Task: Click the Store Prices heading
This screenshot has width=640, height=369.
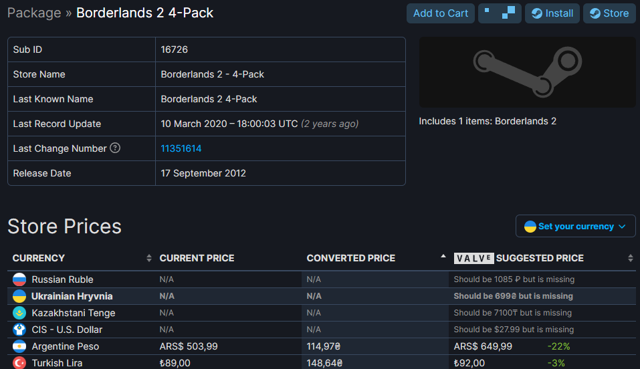Action: pyautogui.click(x=64, y=226)
